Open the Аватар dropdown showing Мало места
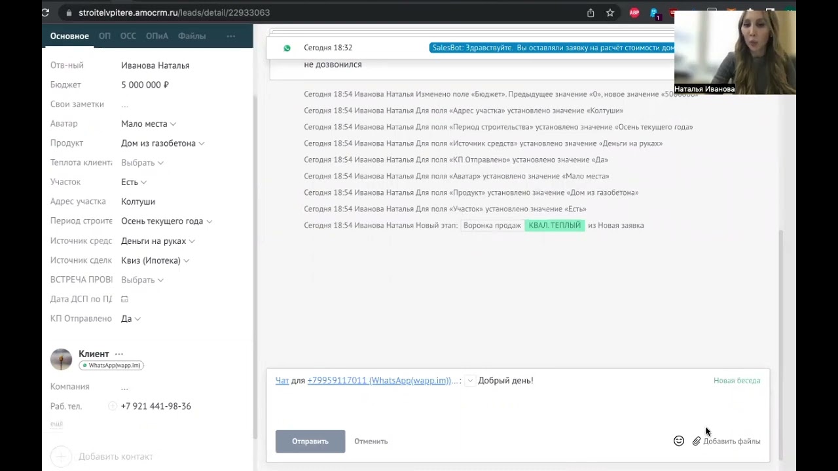The height and width of the screenshot is (471, 838). pos(148,124)
